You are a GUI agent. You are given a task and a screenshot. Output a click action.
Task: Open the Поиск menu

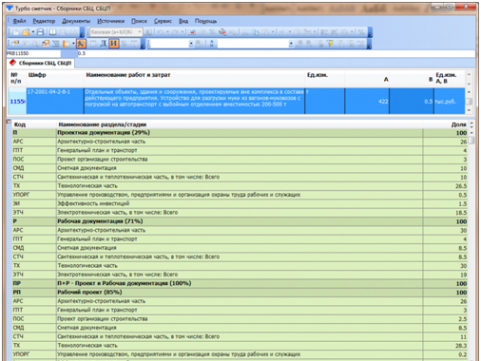[139, 21]
